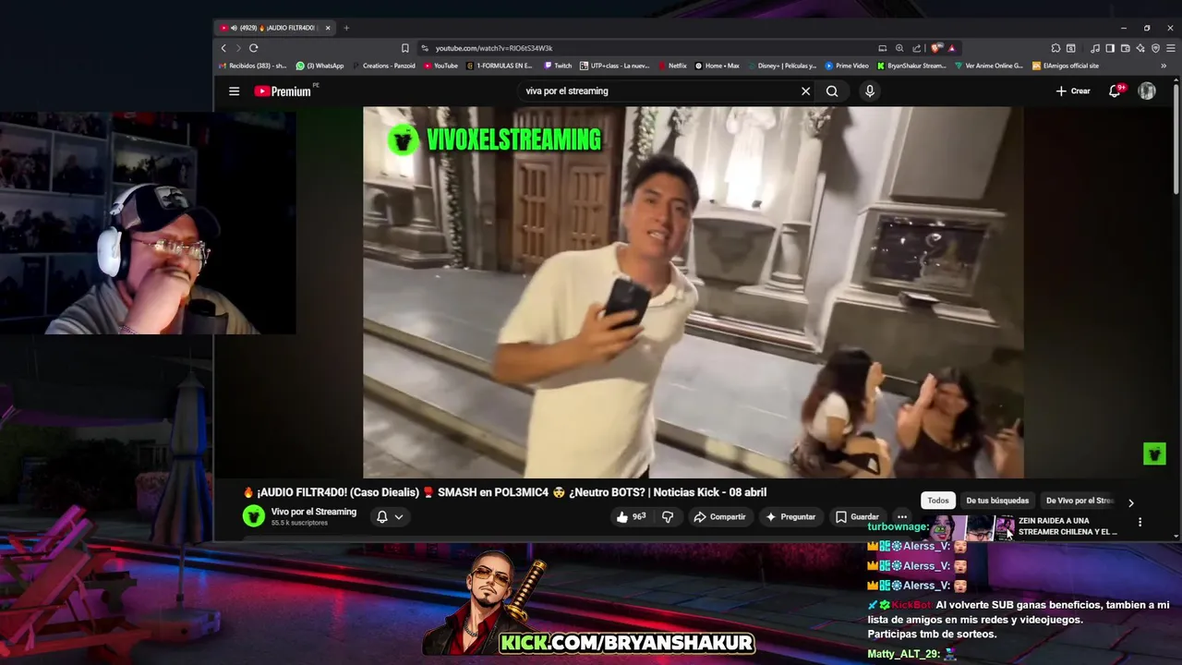Close the AUDIO FILTR4DO tab
The image size is (1182, 665).
click(327, 28)
